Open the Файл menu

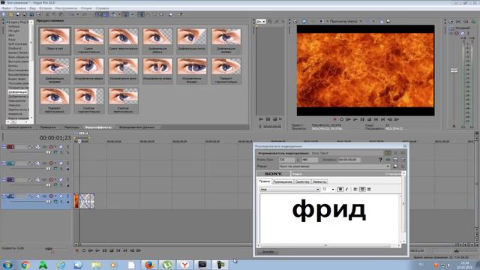[x=6, y=8]
